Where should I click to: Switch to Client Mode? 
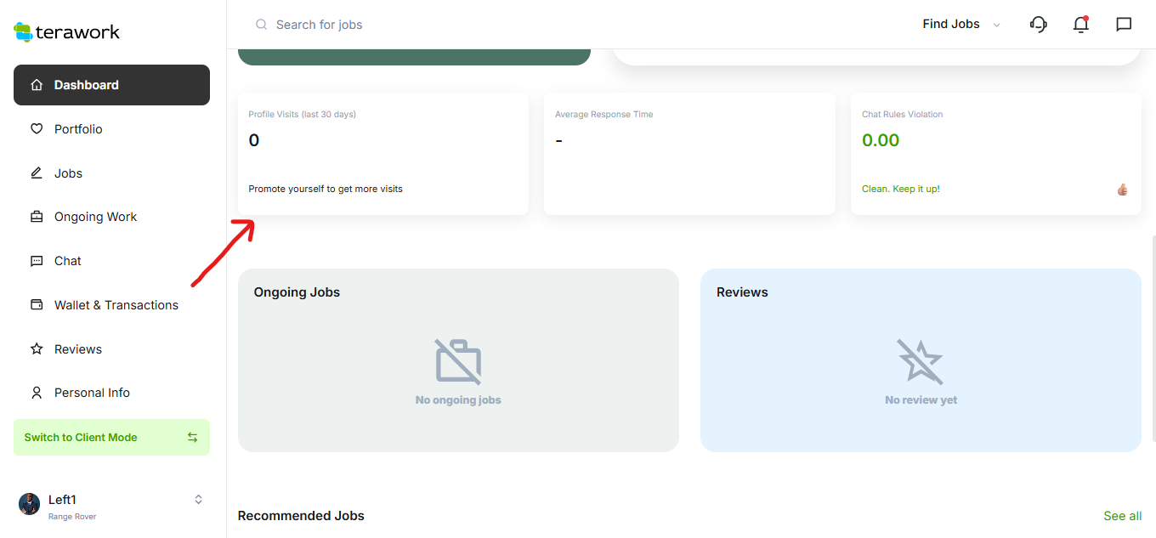coord(111,437)
